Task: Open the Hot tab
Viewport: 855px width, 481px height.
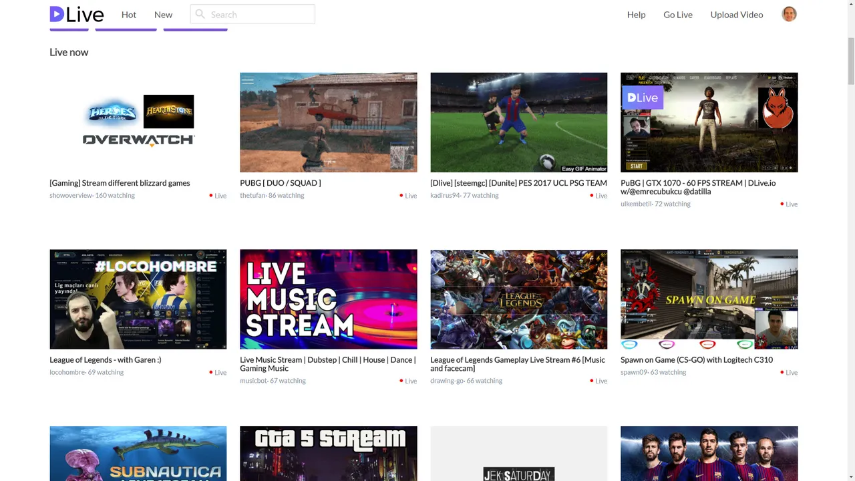Action: coord(129,15)
